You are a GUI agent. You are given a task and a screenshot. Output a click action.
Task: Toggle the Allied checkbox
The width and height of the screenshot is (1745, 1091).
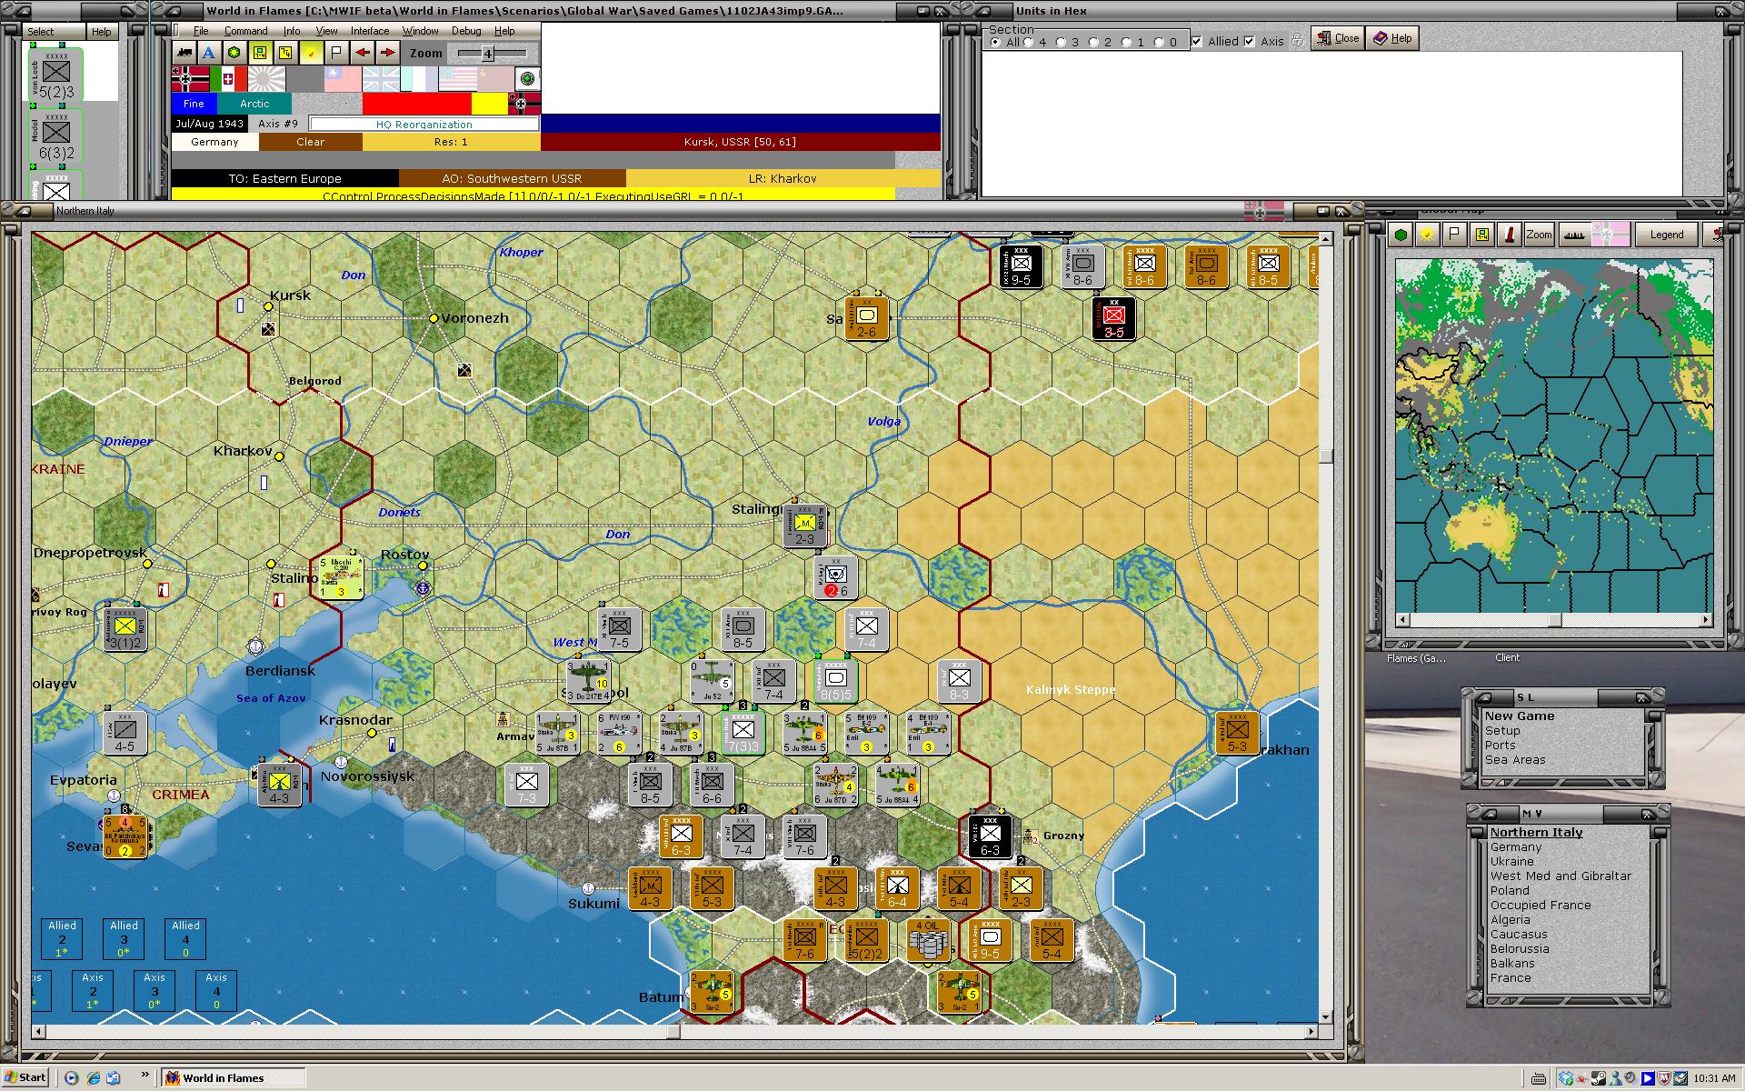(x=1197, y=41)
